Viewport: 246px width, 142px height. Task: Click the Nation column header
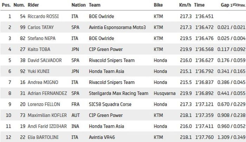tap(78, 5)
